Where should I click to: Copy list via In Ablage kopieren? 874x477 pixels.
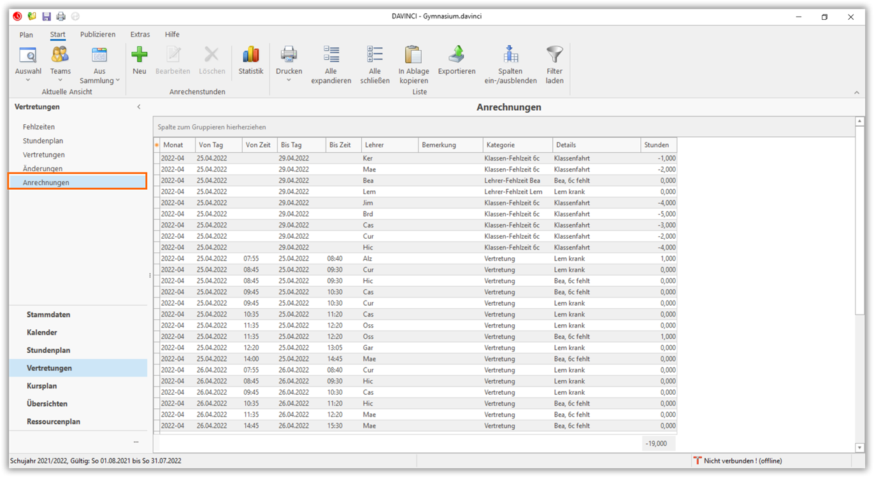413,56
